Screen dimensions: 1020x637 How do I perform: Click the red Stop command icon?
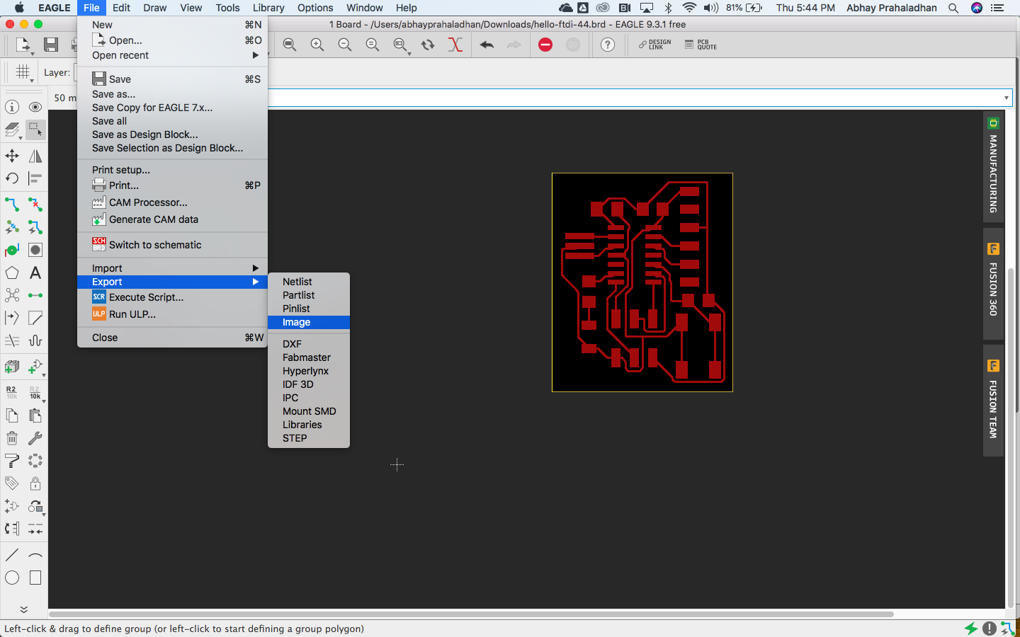click(x=545, y=45)
